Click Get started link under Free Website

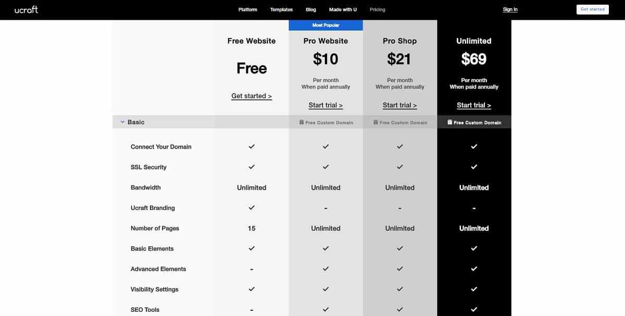coord(252,96)
